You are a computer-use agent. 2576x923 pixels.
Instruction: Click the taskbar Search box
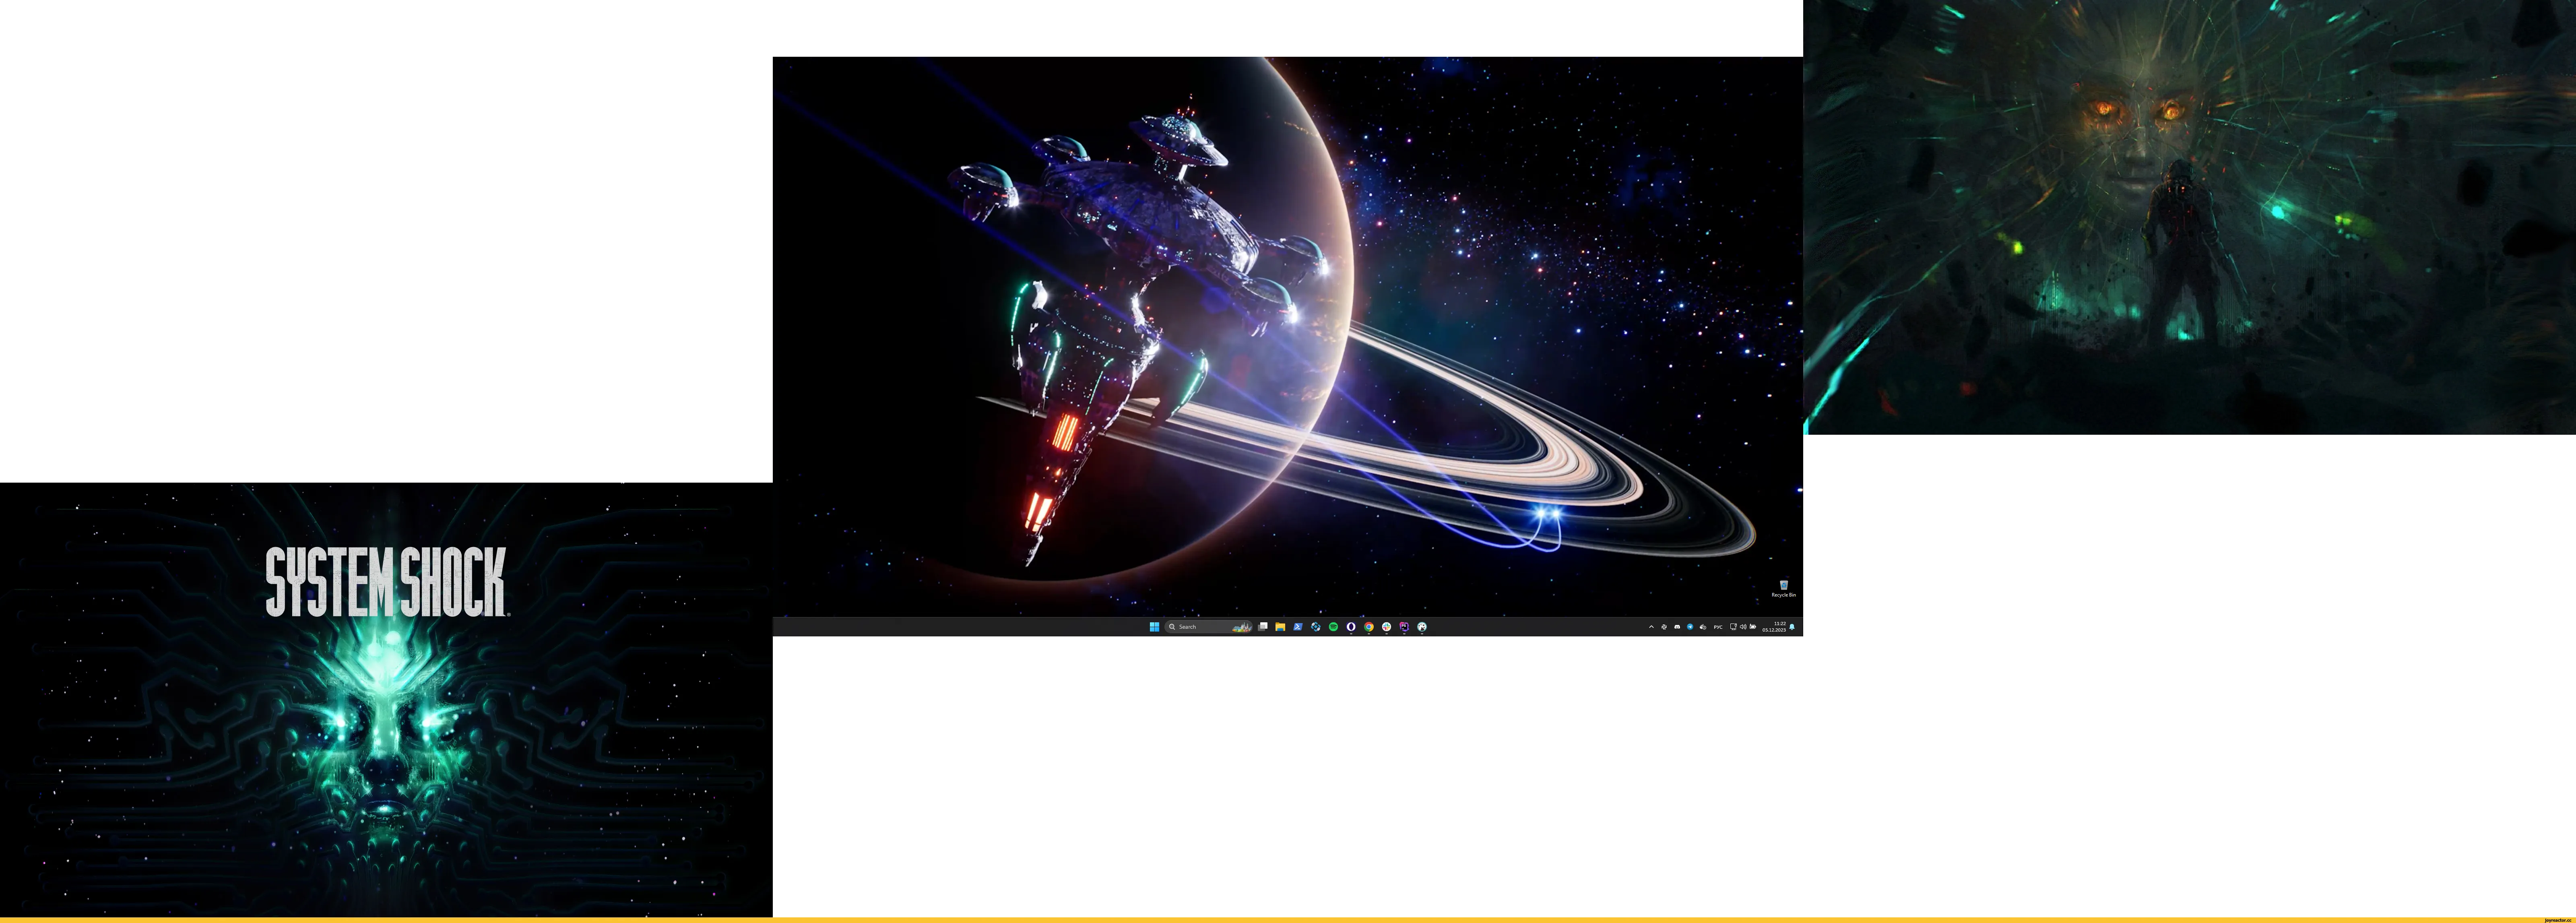click(1209, 627)
